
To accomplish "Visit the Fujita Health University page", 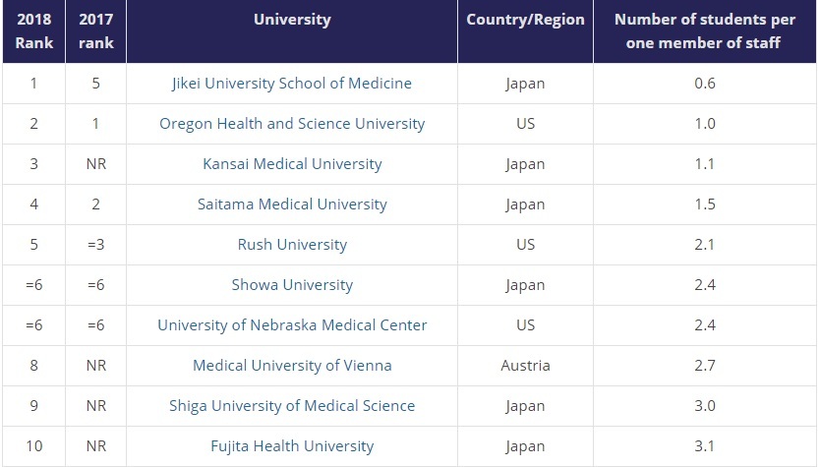I will click(292, 446).
